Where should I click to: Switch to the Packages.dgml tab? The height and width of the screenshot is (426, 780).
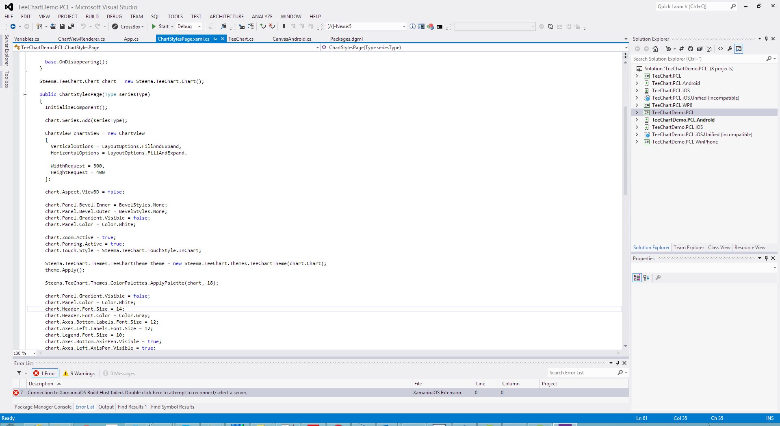[347, 39]
